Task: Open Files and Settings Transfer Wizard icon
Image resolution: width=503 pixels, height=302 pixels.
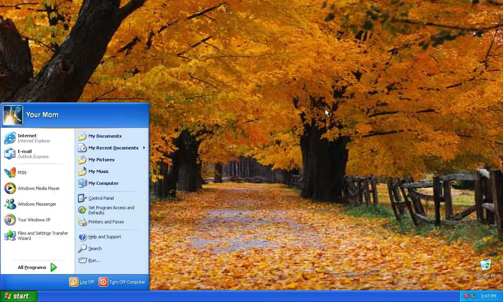Action: 10,236
